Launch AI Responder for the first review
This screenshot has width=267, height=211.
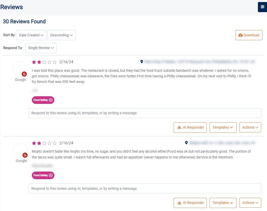point(190,127)
